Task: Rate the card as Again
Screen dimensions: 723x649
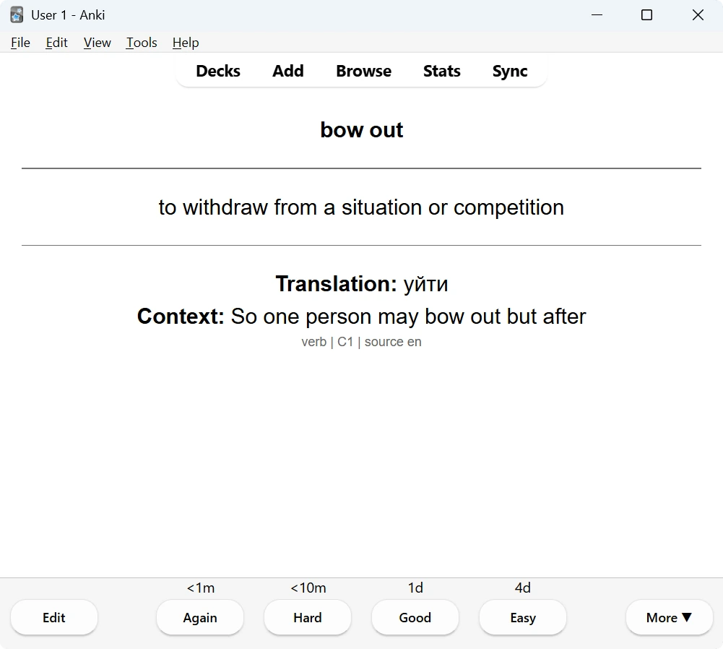Action: (200, 617)
